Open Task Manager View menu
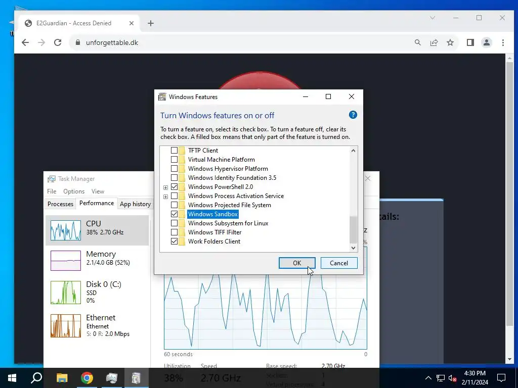The width and height of the screenshot is (518, 388). [x=98, y=191]
